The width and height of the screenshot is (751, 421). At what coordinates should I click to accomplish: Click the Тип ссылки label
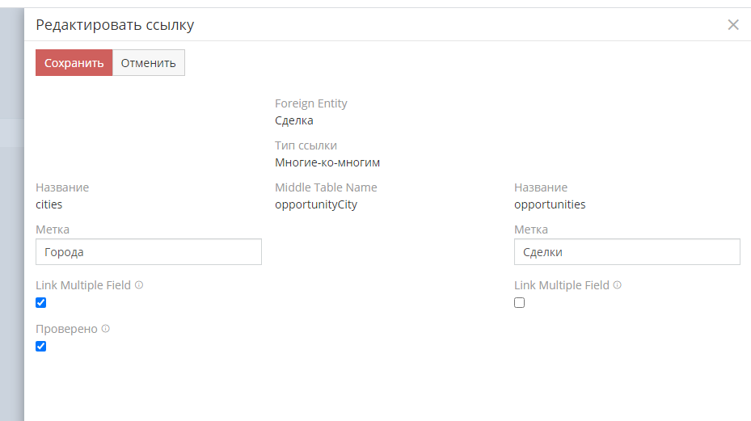click(x=306, y=145)
